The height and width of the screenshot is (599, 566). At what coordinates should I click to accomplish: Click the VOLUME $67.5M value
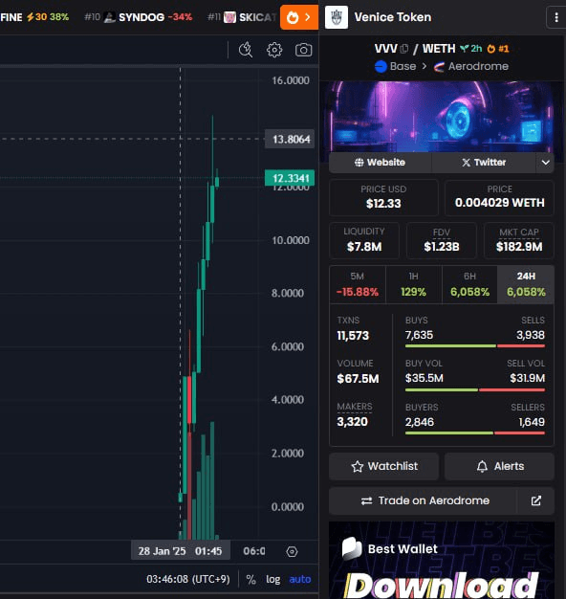pos(358,379)
